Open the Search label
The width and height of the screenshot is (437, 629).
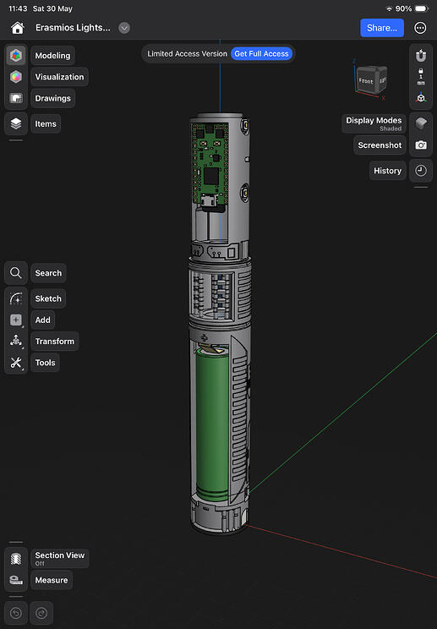click(48, 273)
